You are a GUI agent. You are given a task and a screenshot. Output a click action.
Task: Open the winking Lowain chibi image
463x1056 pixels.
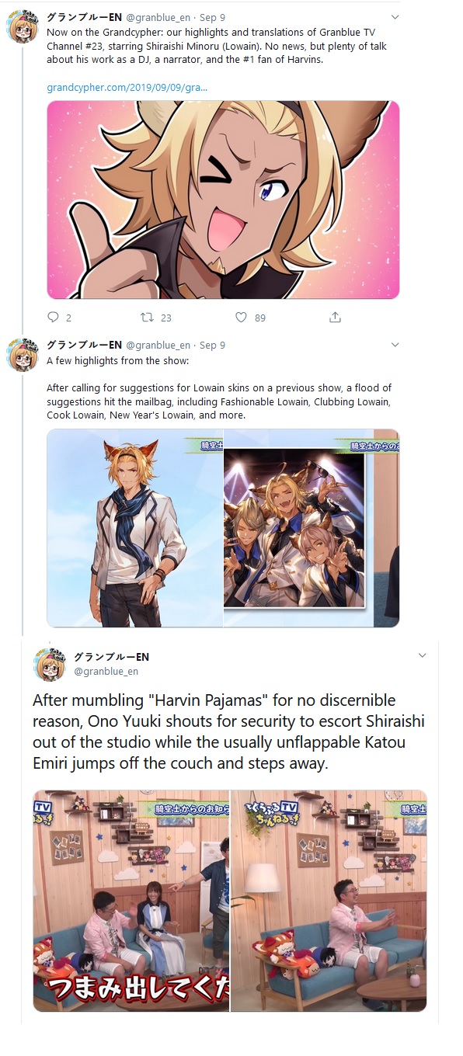(x=223, y=200)
